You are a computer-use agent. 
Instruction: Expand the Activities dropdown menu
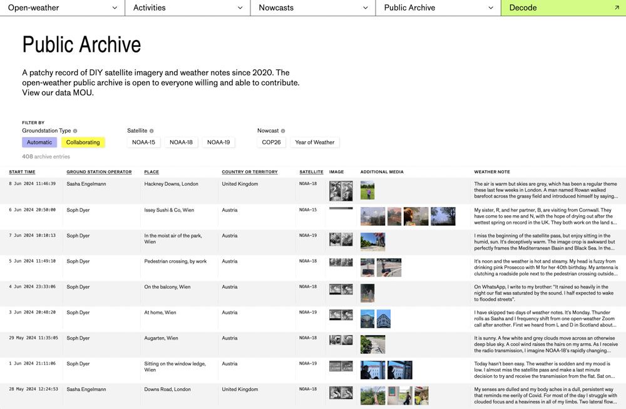pos(188,8)
